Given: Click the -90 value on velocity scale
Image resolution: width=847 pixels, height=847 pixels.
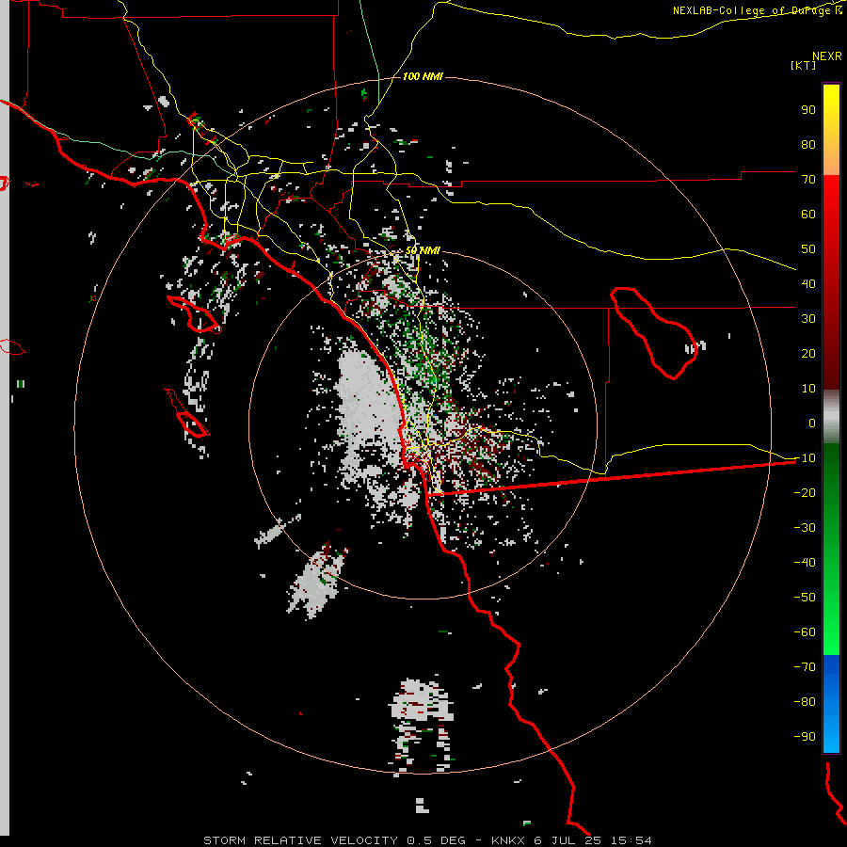Looking at the screenshot, I should click(805, 736).
